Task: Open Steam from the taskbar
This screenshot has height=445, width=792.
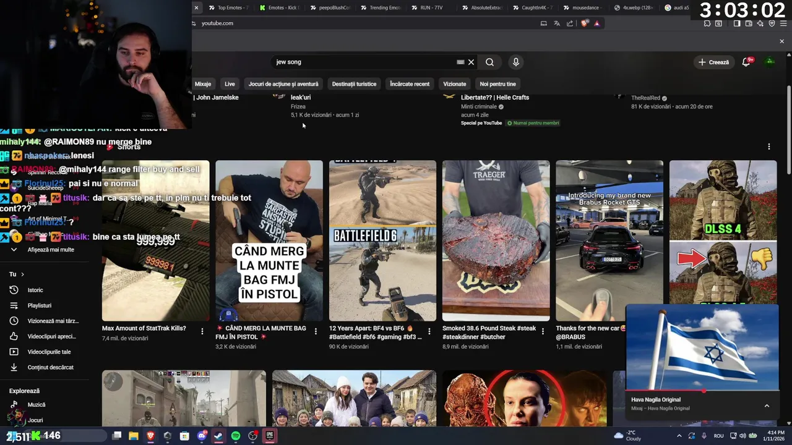Action: click(x=218, y=436)
